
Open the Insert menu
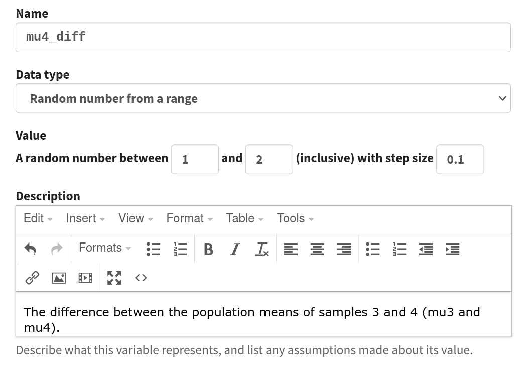click(x=85, y=218)
